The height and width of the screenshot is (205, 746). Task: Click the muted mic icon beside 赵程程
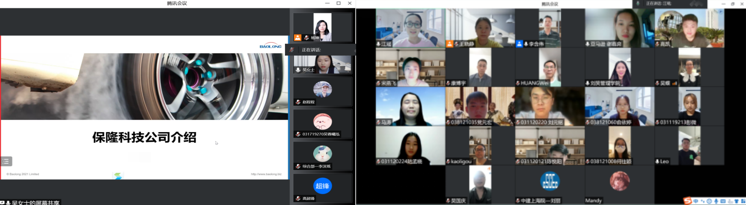[298, 102]
